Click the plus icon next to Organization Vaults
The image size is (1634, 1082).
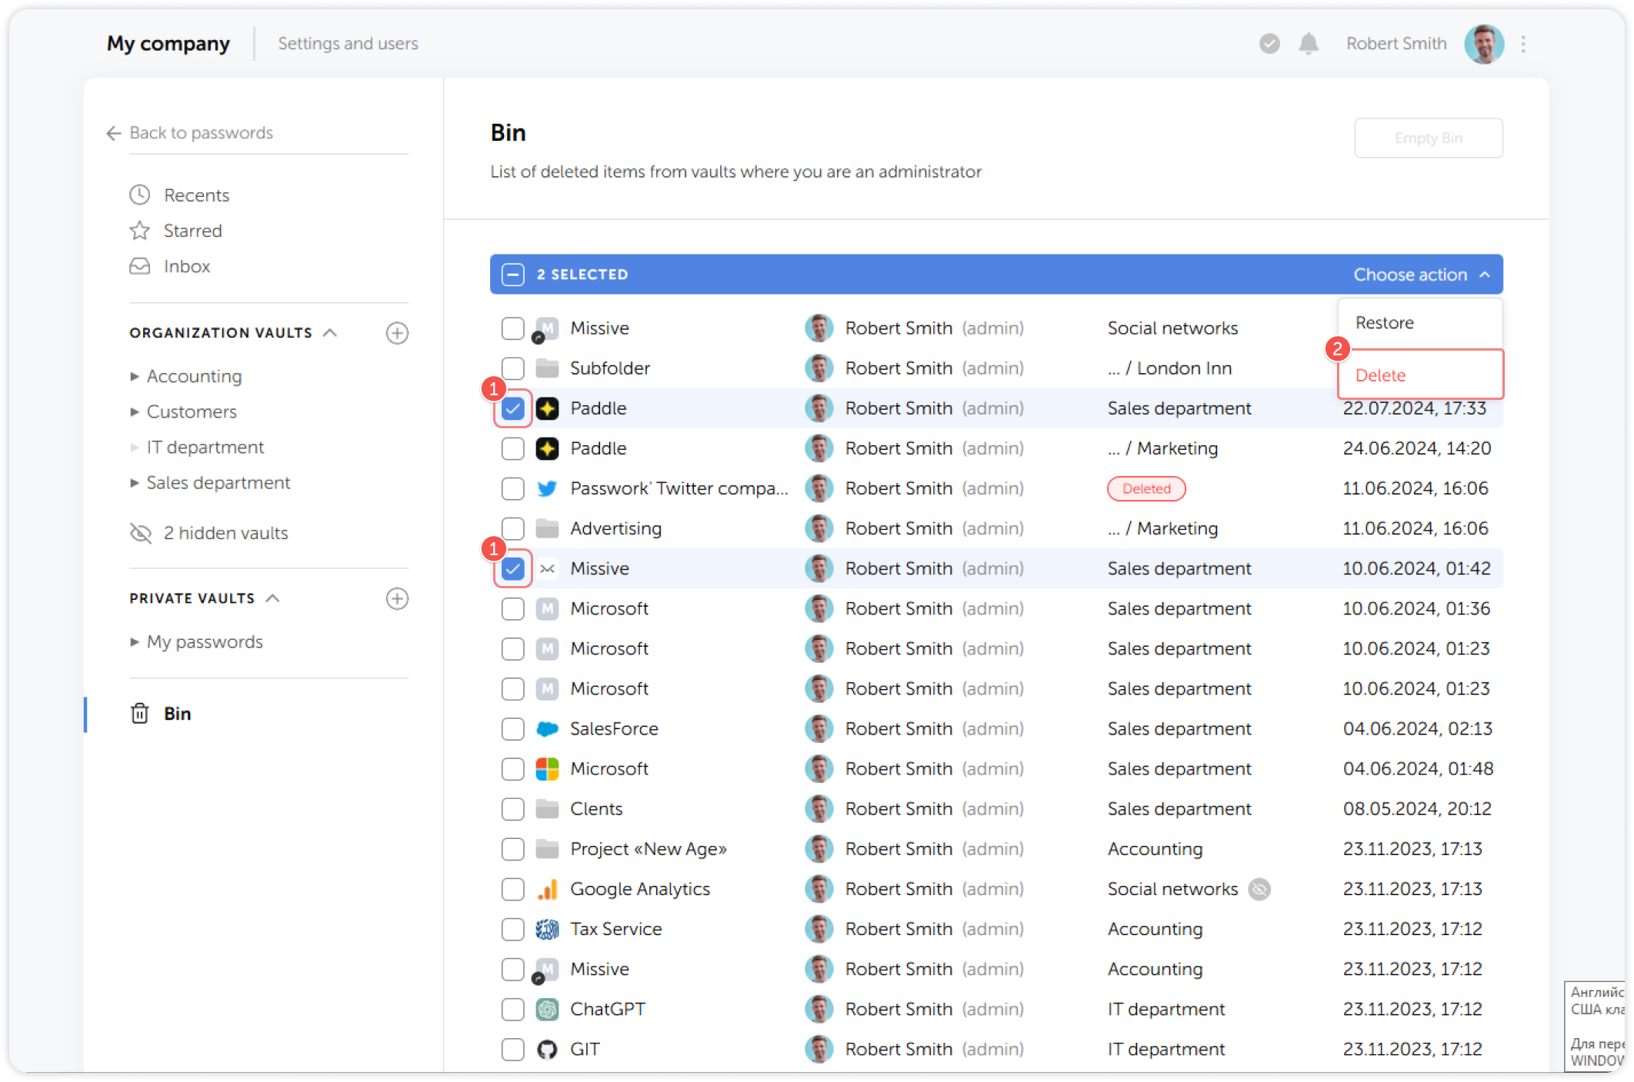pyautogui.click(x=397, y=333)
